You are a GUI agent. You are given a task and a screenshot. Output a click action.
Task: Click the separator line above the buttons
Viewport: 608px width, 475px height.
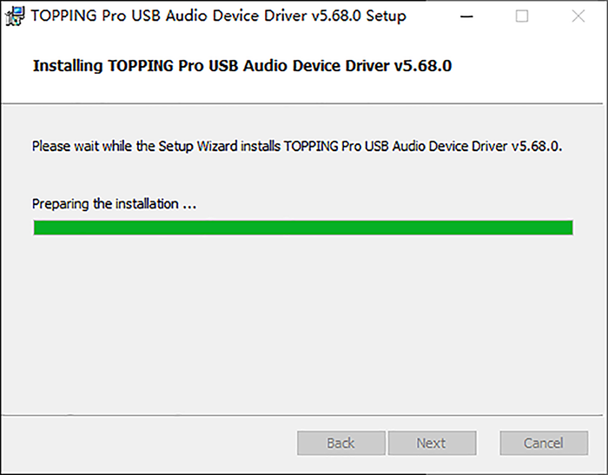click(302, 415)
